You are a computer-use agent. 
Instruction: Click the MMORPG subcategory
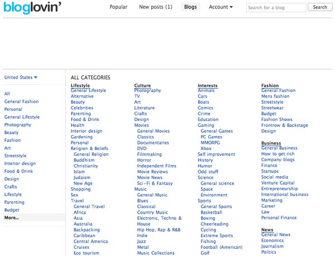tap(210, 143)
